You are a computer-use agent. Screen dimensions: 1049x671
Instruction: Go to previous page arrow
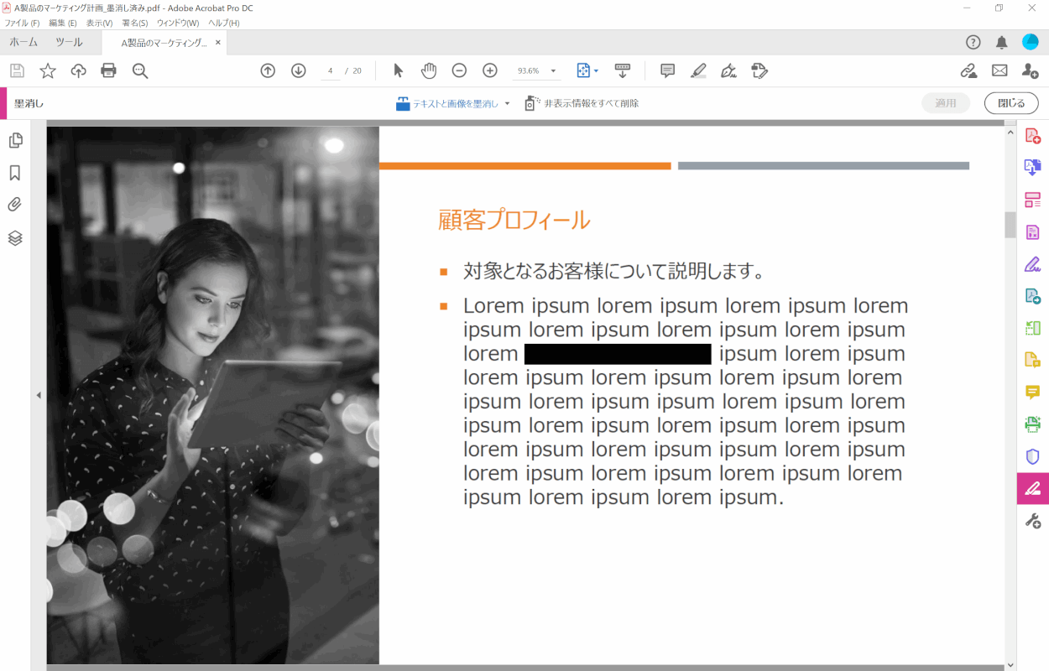(x=268, y=70)
